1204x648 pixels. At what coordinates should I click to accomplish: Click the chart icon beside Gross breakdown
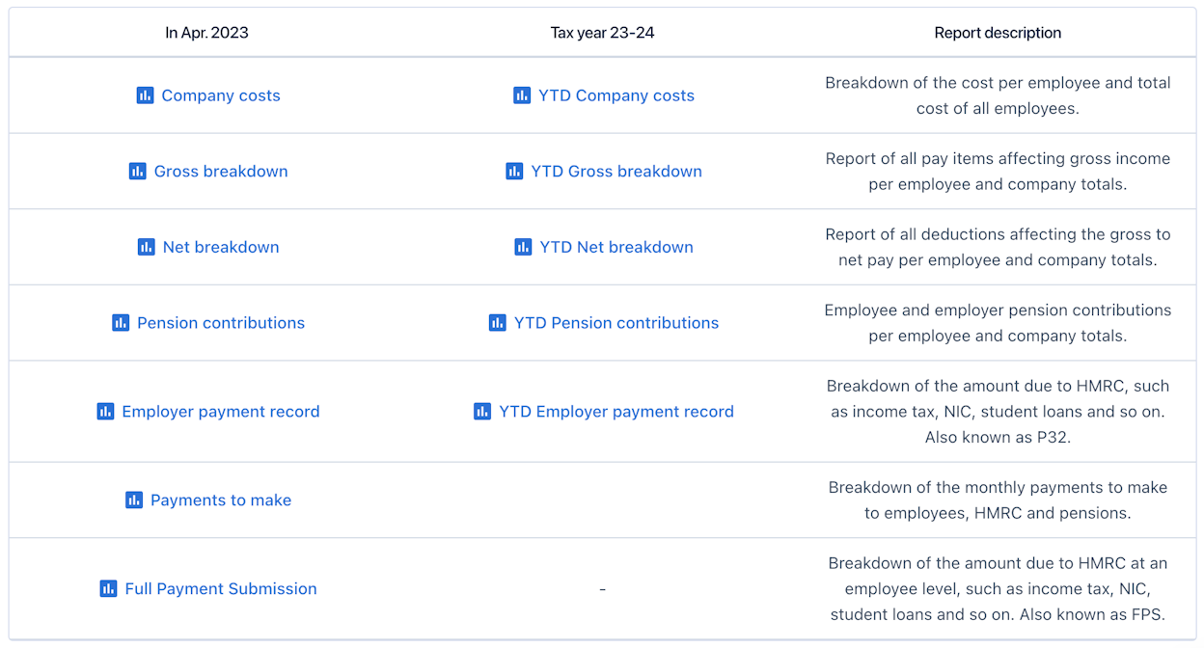click(x=138, y=171)
